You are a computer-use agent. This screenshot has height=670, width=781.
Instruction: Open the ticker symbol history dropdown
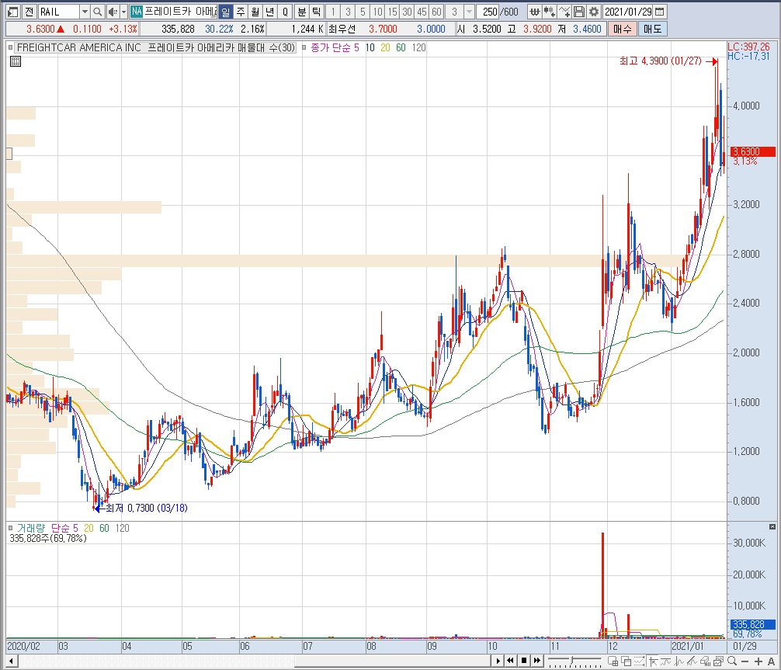[x=85, y=12]
